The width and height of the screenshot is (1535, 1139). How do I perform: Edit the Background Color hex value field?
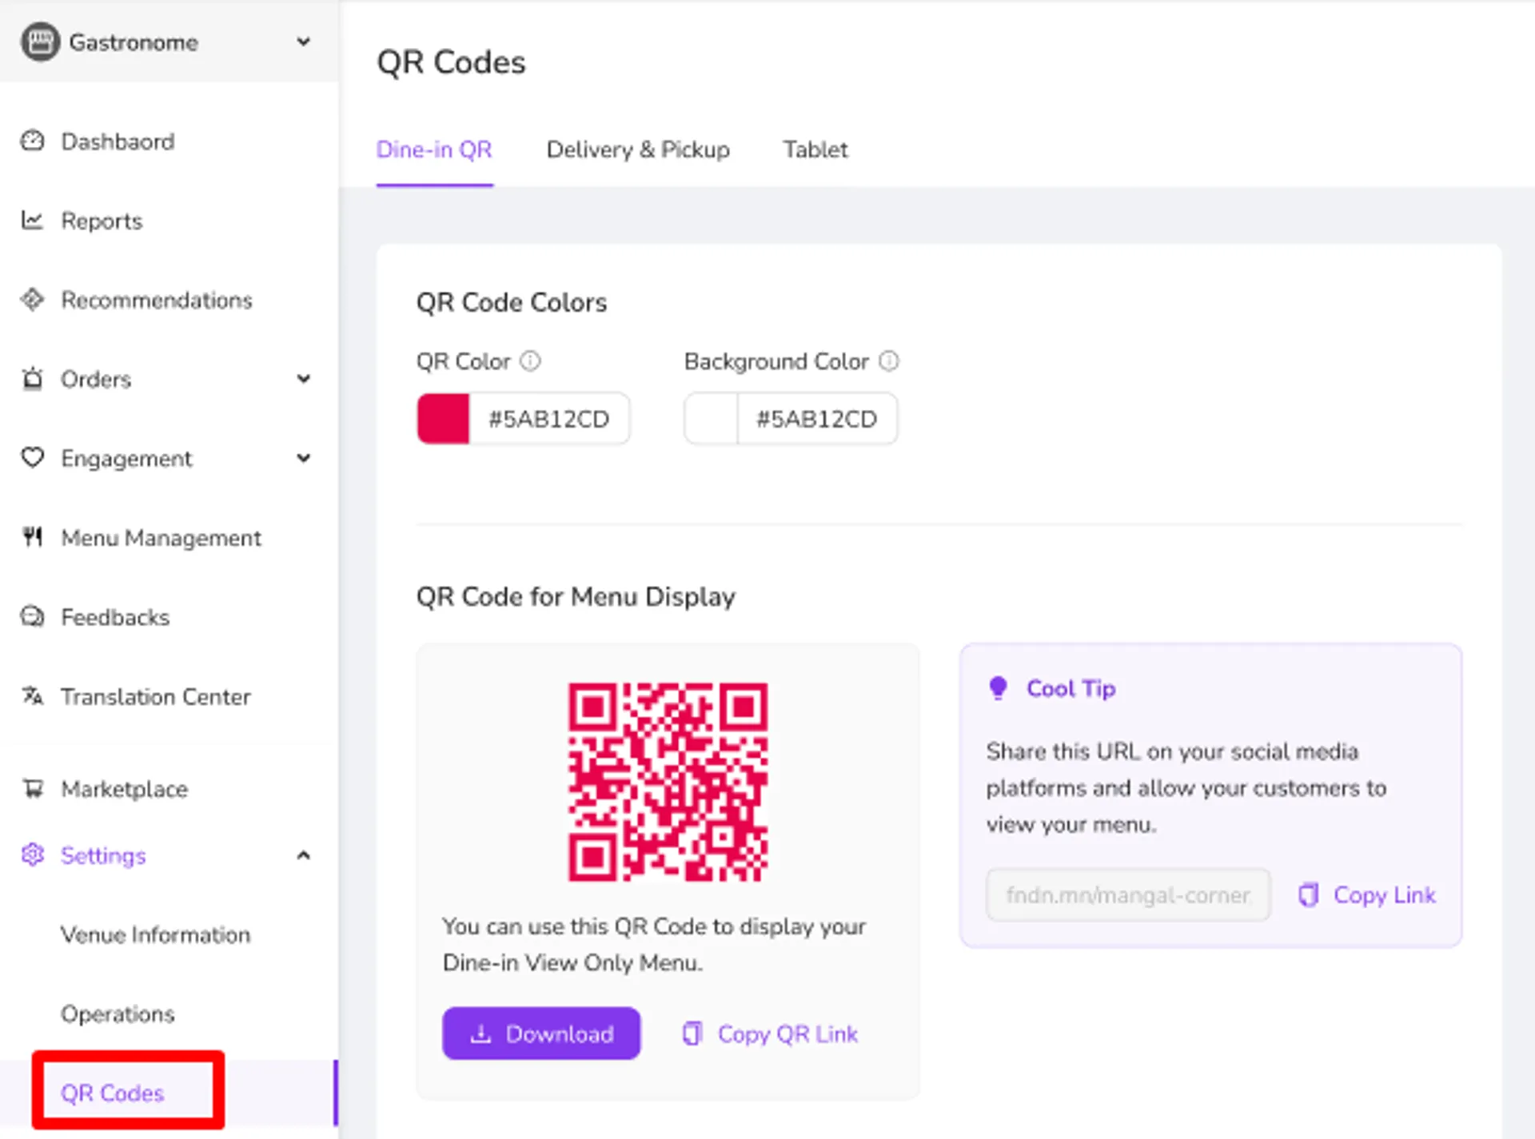tap(817, 418)
